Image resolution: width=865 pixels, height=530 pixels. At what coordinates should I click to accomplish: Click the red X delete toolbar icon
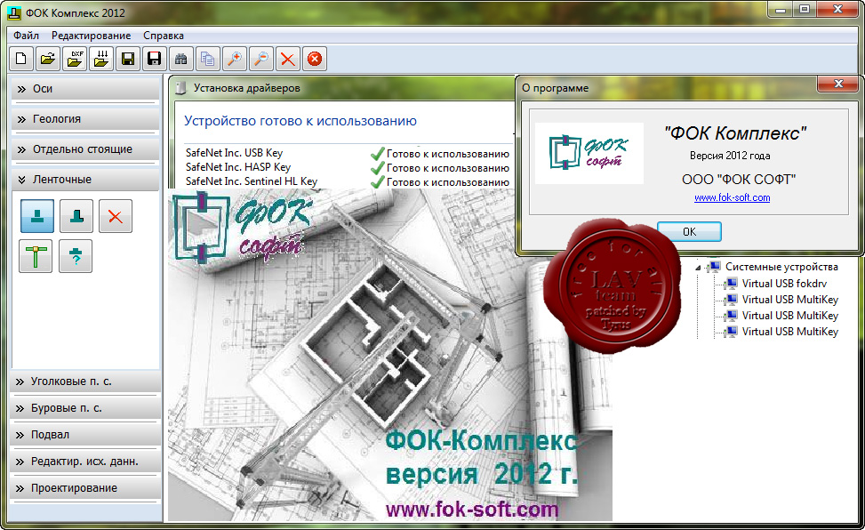[x=287, y=59]
